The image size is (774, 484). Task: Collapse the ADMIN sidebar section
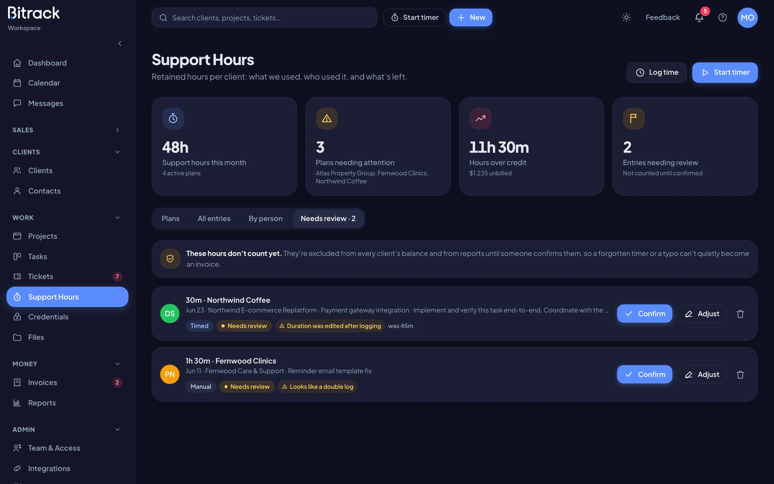coord(67,430)
